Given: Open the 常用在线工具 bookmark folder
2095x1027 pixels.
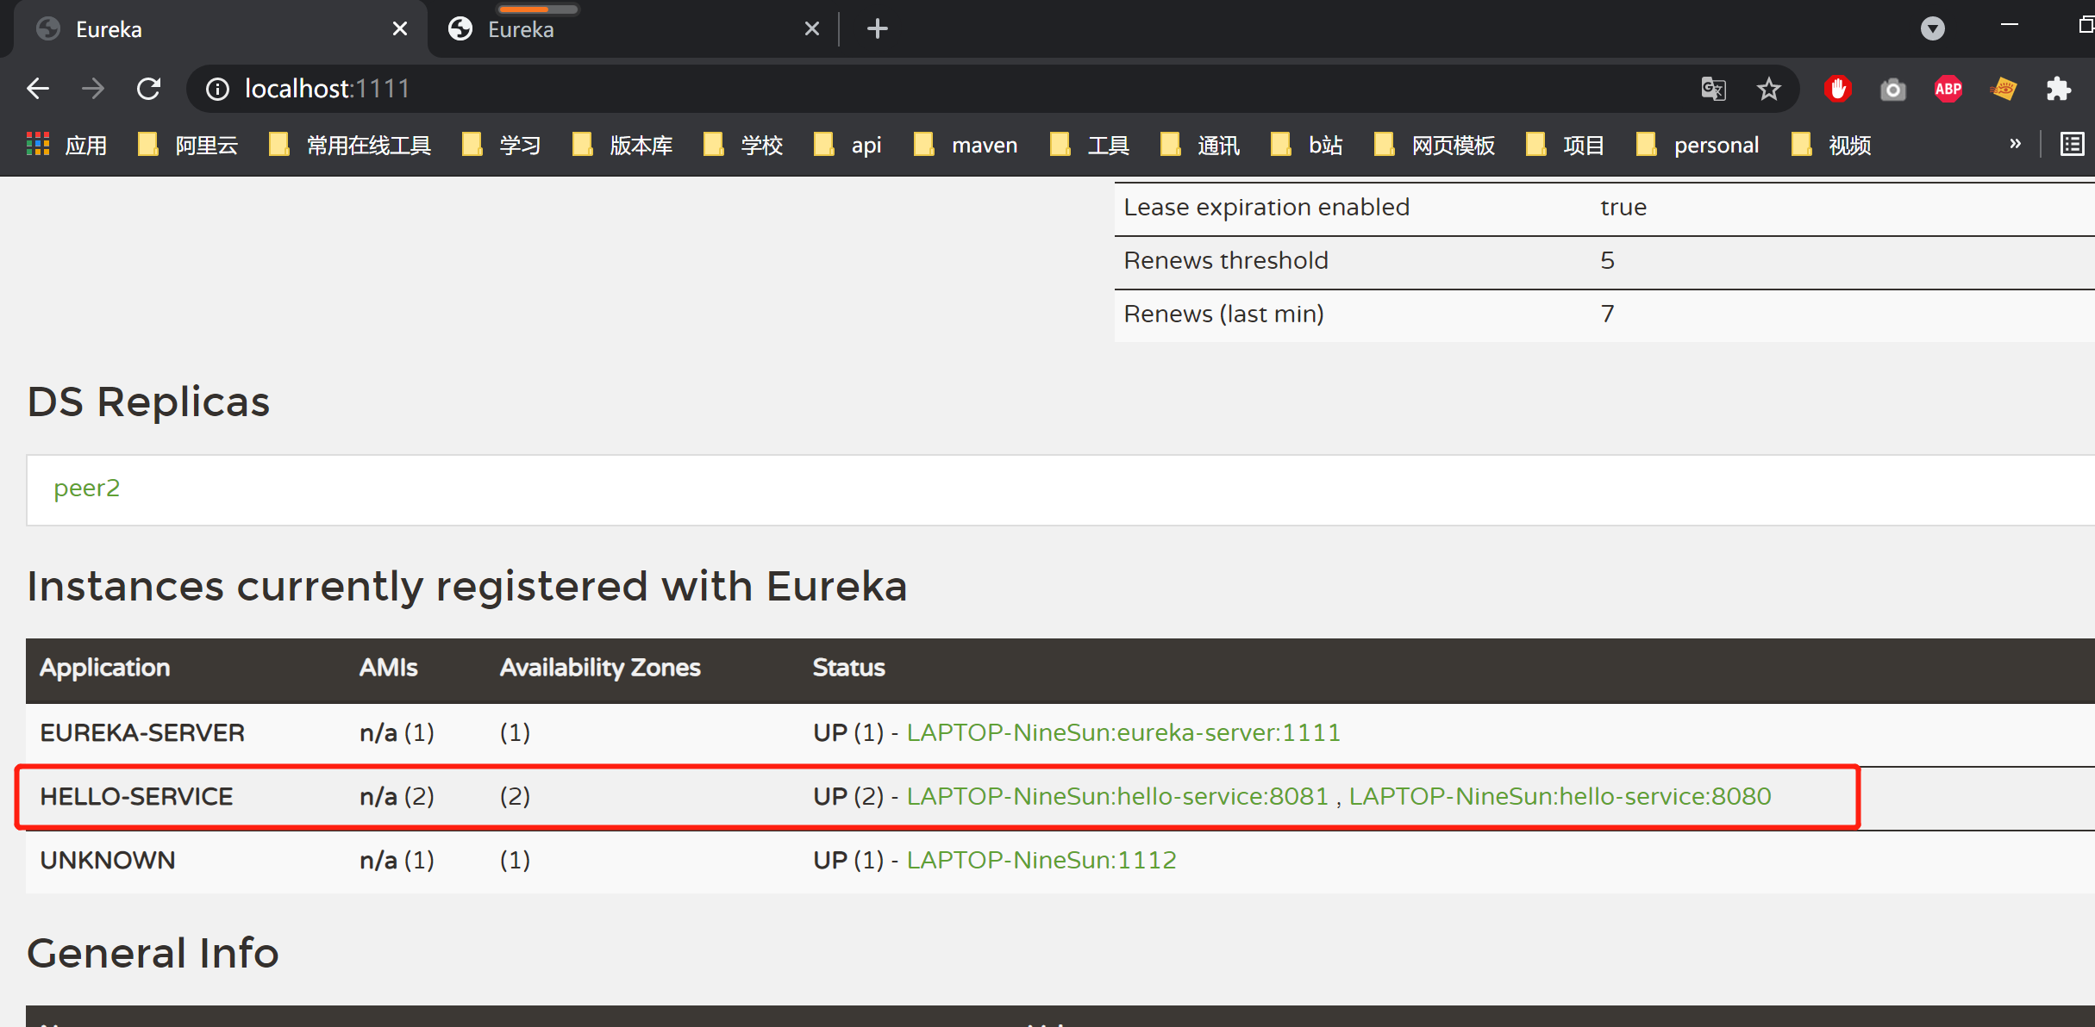Looking at the screenshot, I should pos(349,145).
